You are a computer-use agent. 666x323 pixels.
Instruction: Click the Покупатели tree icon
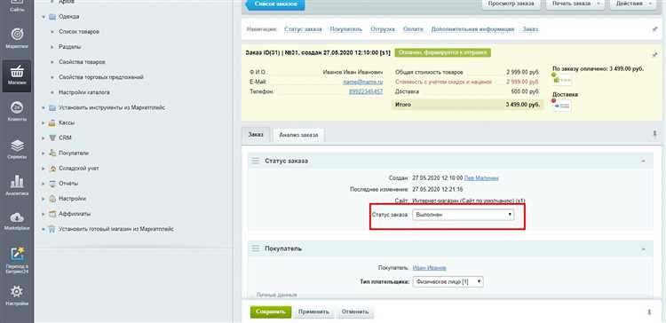[52, 153]
